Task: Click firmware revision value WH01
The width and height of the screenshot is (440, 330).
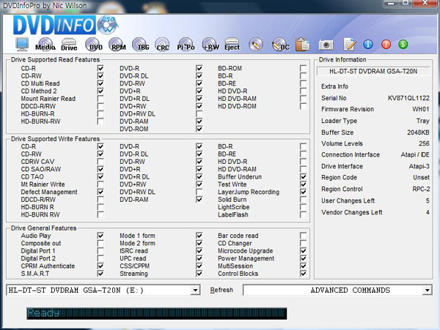Action: click(x=421, y=109)
